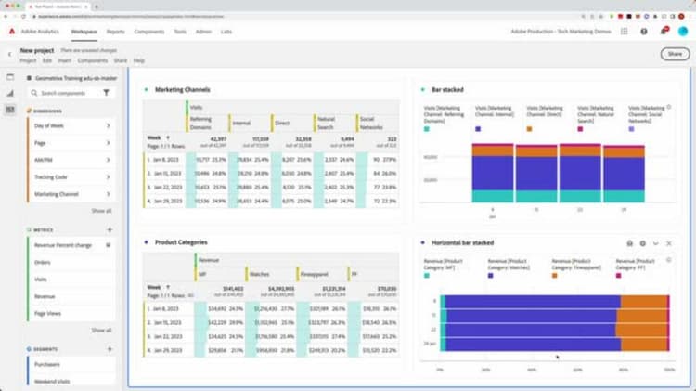Add a new segment with plus icon
696x391 pixels.
point(110,349)
